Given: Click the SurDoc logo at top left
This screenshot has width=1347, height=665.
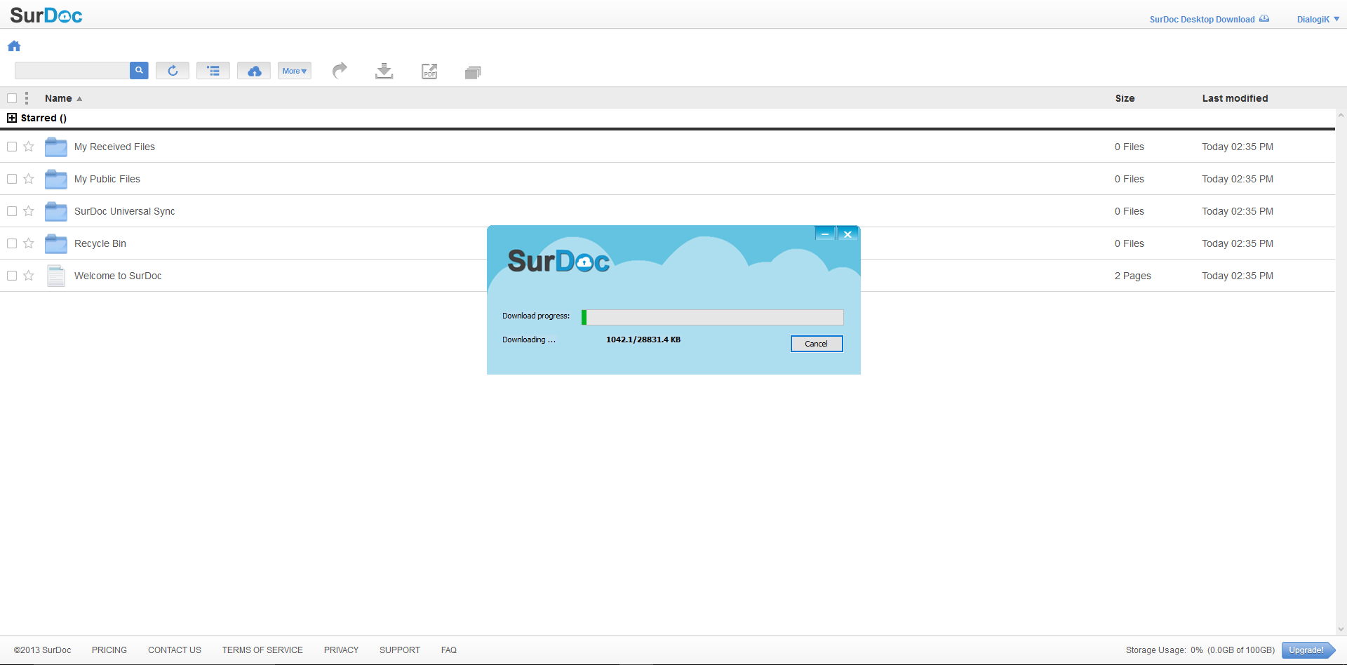Looking at the screenshot, I should pyautogui.click(x=46, y=15).
